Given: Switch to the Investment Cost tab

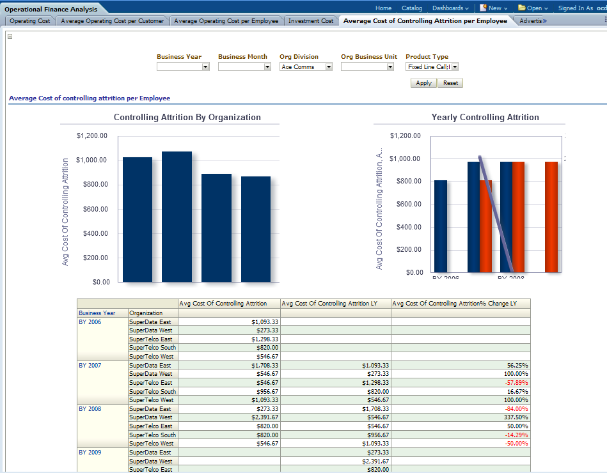Looking at the screenshot, I should click(x=311, y=21).
